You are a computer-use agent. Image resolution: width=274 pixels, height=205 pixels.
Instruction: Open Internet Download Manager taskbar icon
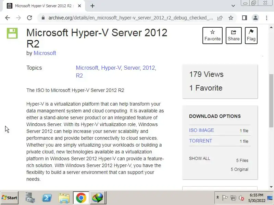pyautogui.click(x=98, y=198)
